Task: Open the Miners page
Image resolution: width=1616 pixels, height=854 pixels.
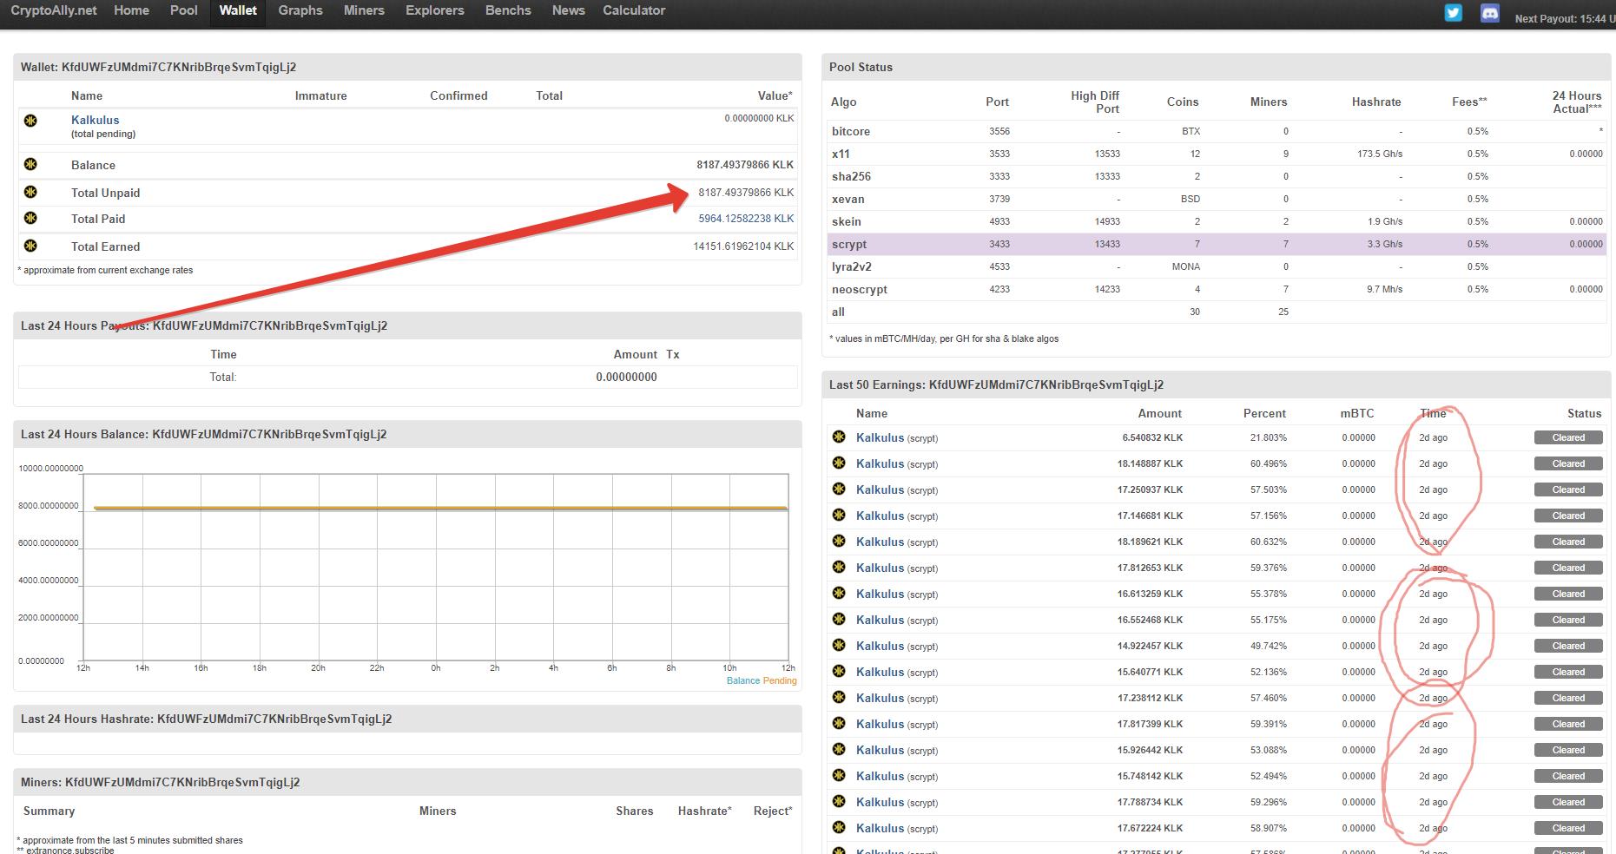Action: tap(364, 10)
